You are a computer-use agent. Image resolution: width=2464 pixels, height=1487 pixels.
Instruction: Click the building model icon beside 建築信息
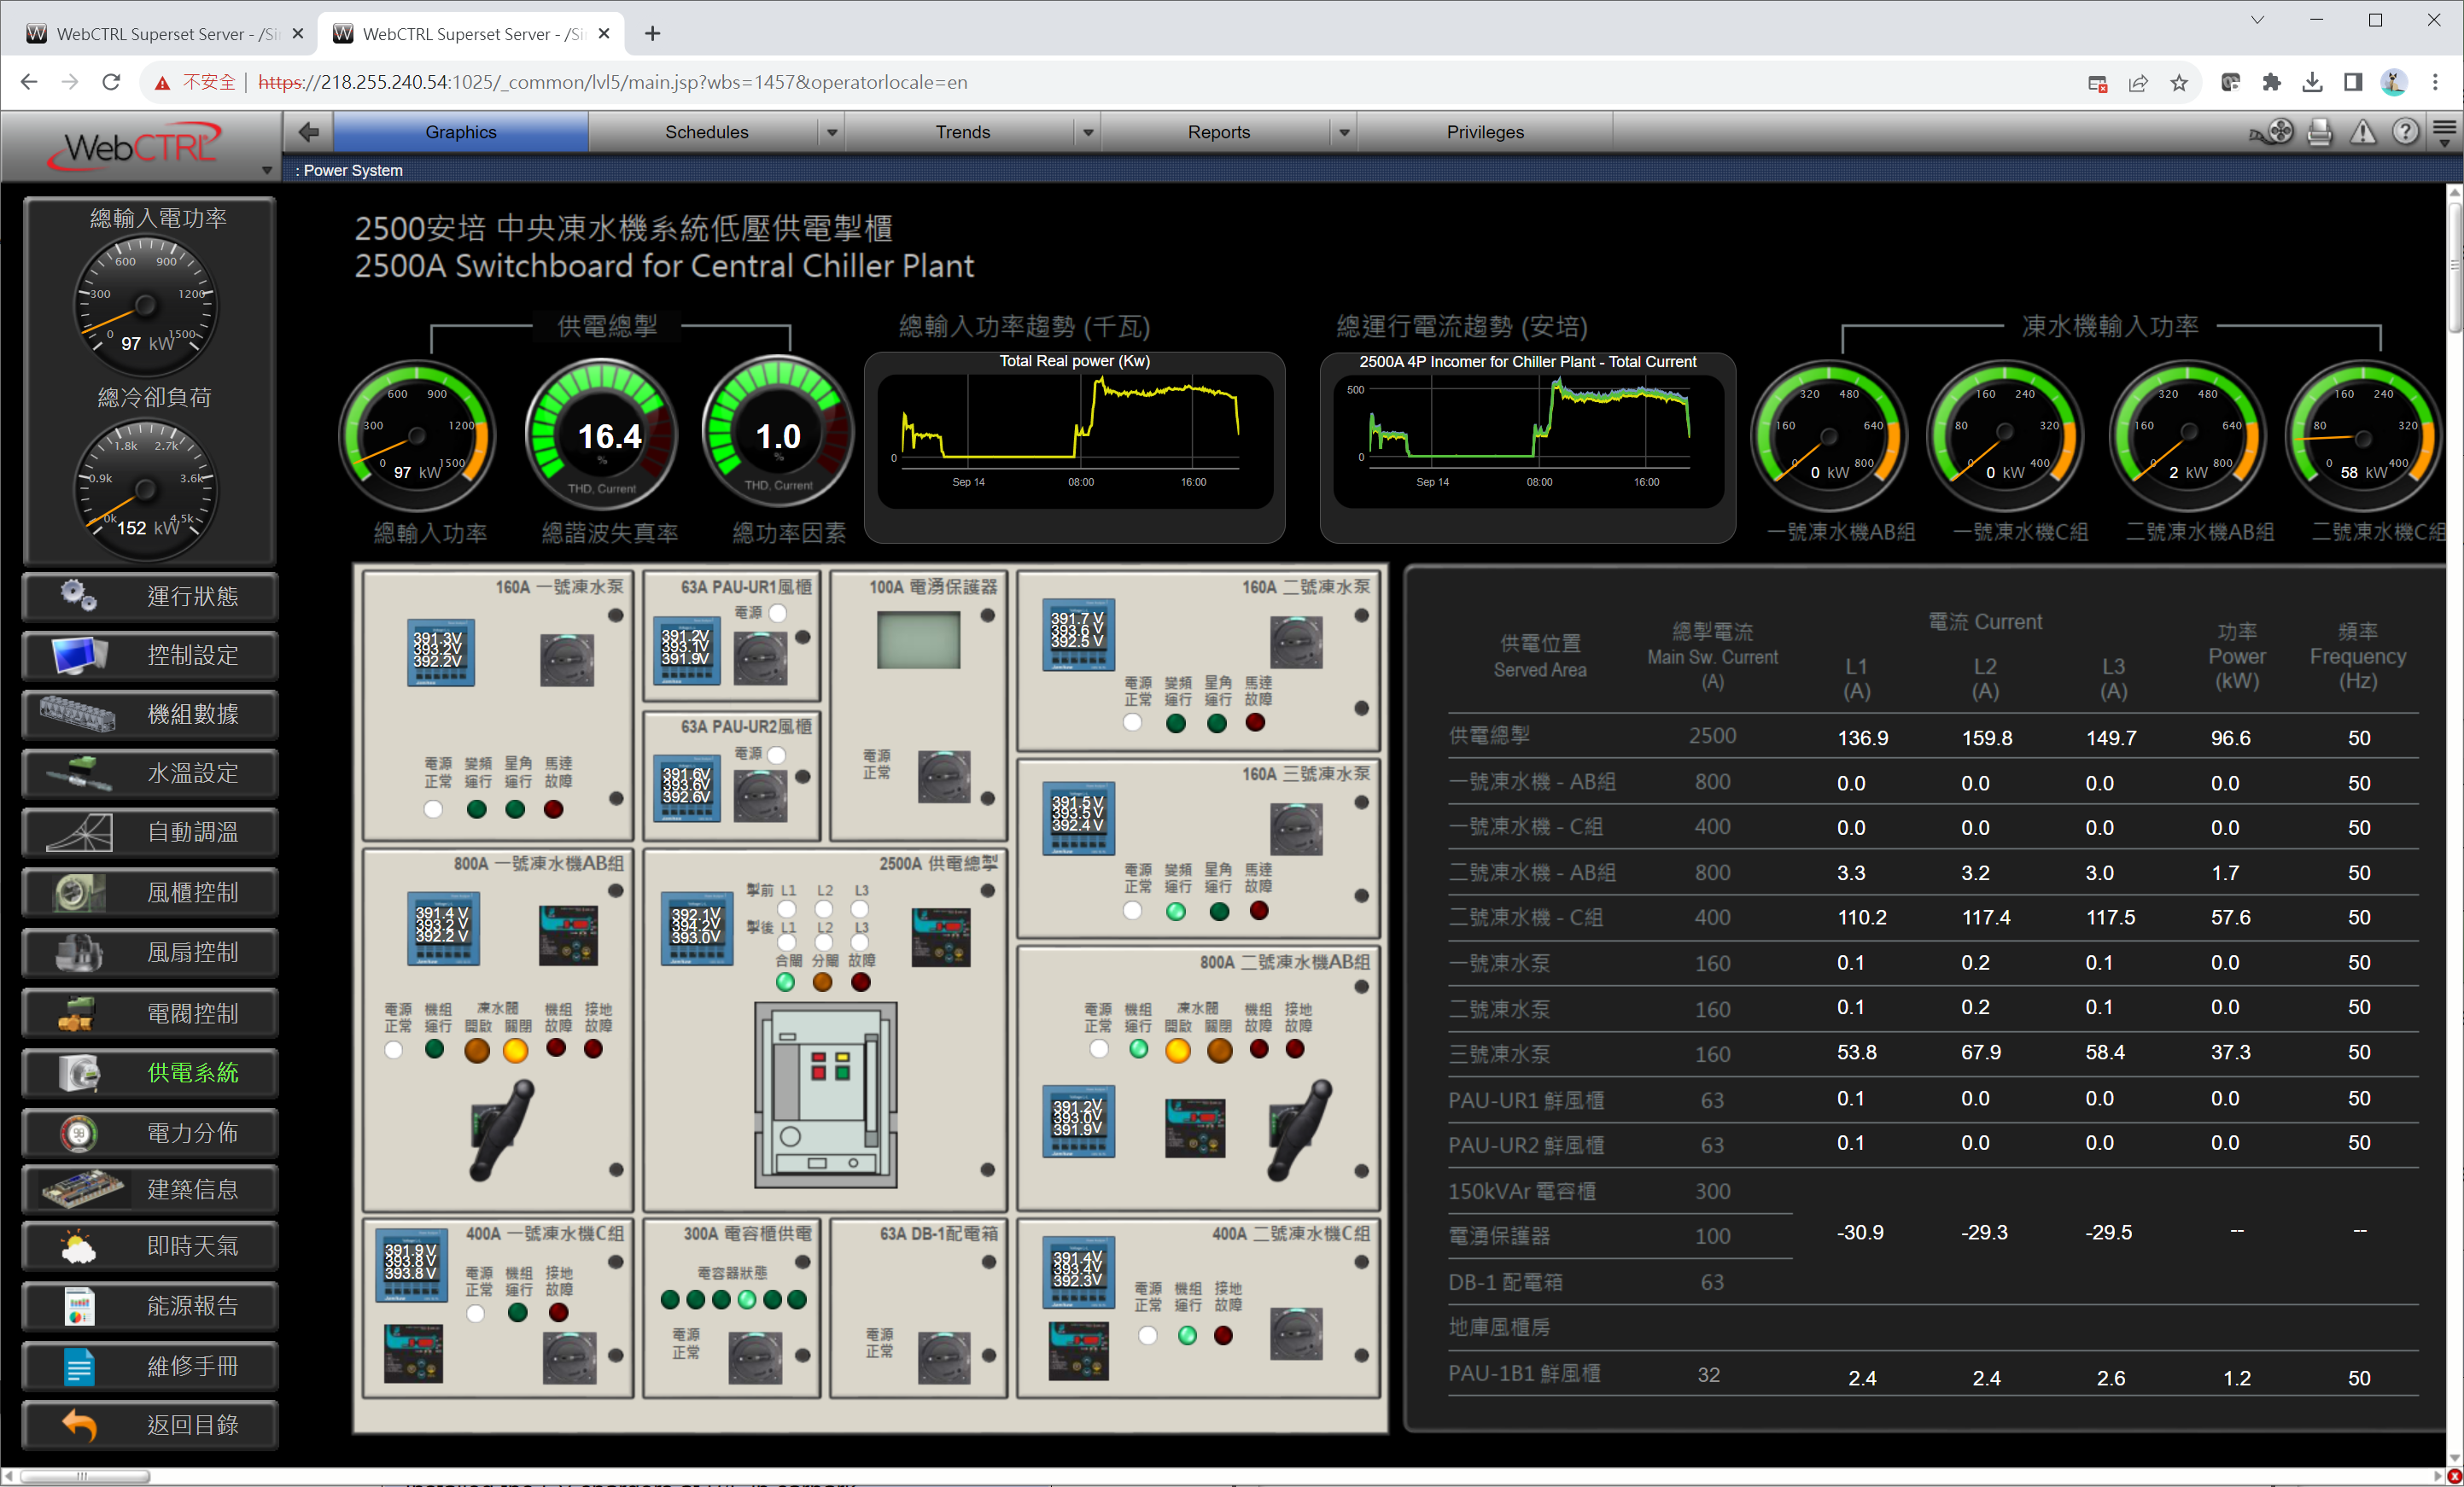pos(82,1189)
